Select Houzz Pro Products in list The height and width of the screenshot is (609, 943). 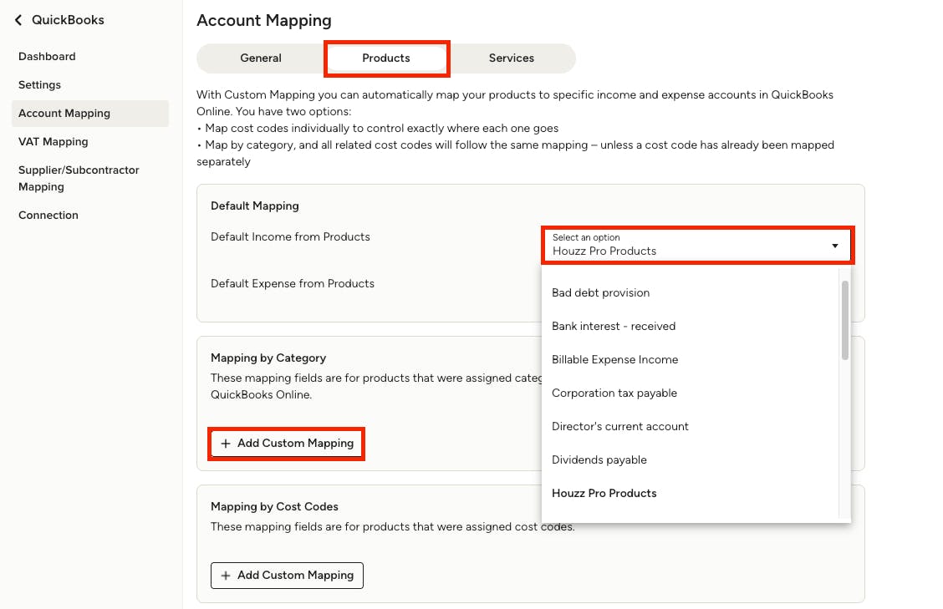pyautogui.click(x=690, y=494)
